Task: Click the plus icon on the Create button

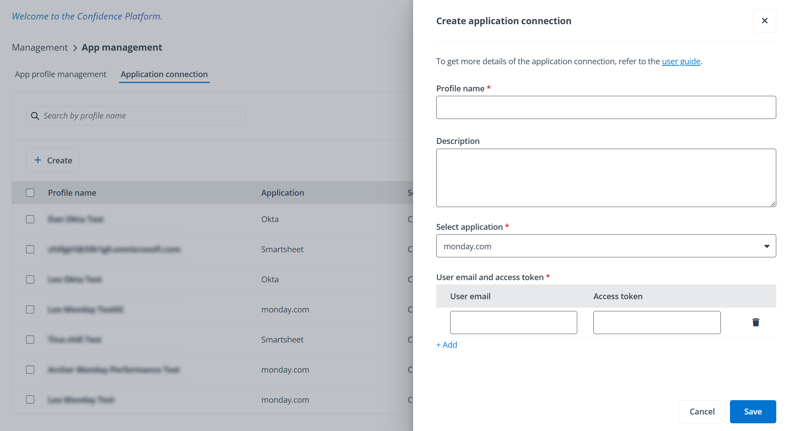Action: (37, 160)
